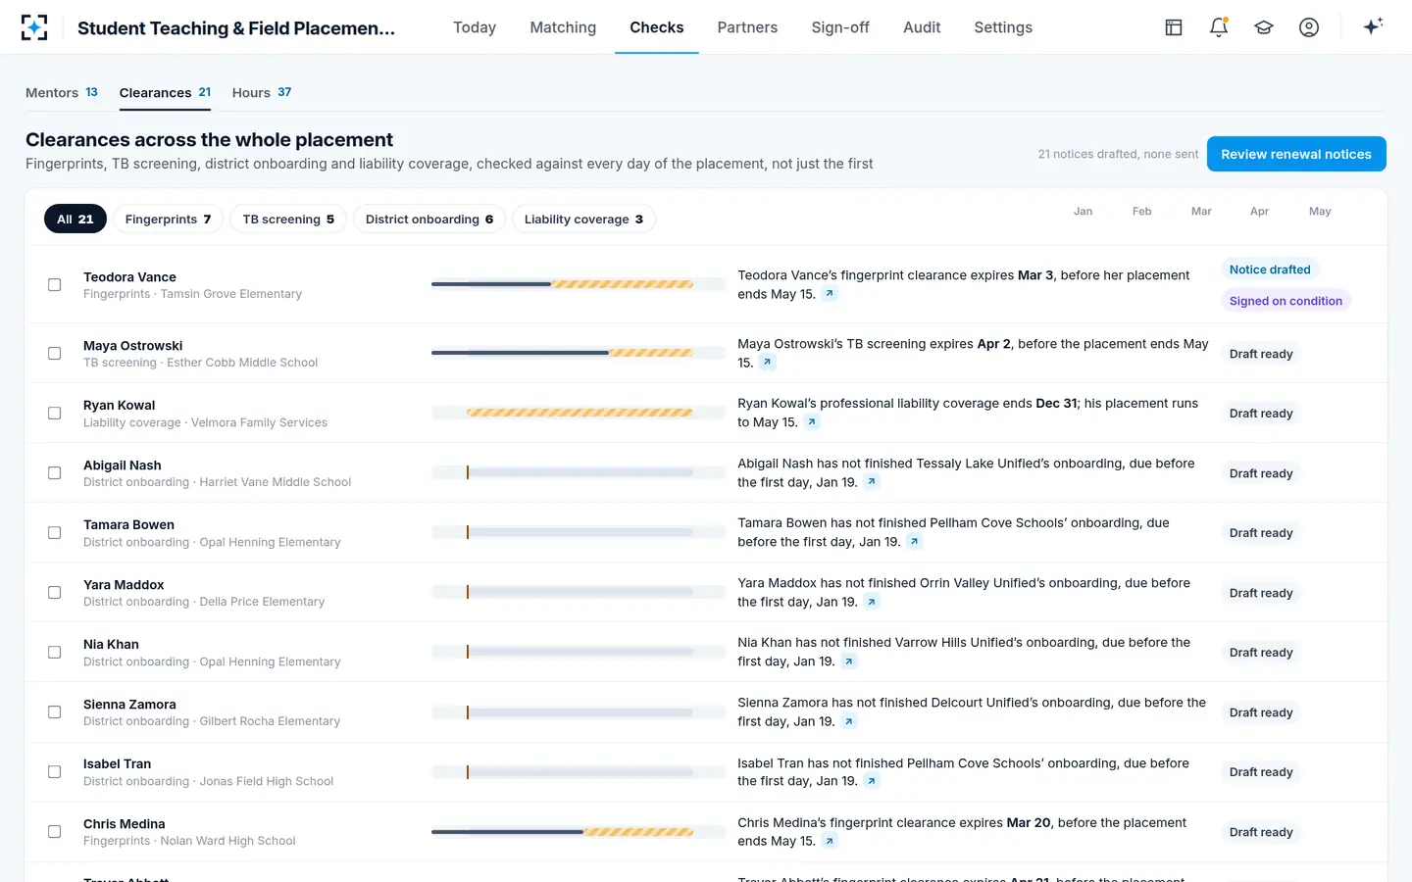Screen dimensions: 1412x882
Task: Open the Audit tab
Action: 922,27
